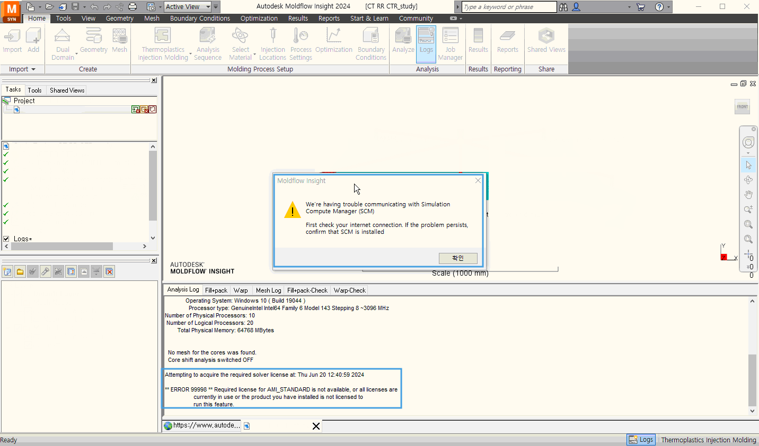Expand the Help question mark dropdown arrow
759x446 pixels.
668,7
